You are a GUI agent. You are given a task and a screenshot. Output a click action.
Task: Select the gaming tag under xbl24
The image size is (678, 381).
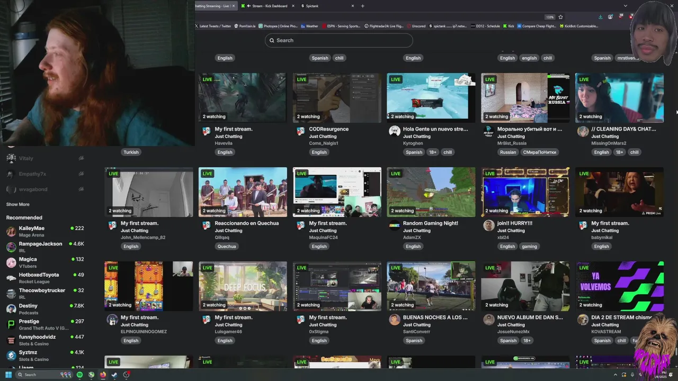point(529,246)
